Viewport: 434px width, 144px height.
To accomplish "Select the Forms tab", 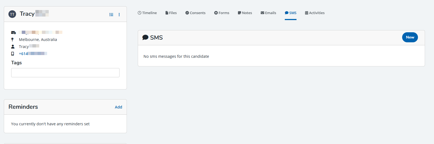I will tap(222, 13).
